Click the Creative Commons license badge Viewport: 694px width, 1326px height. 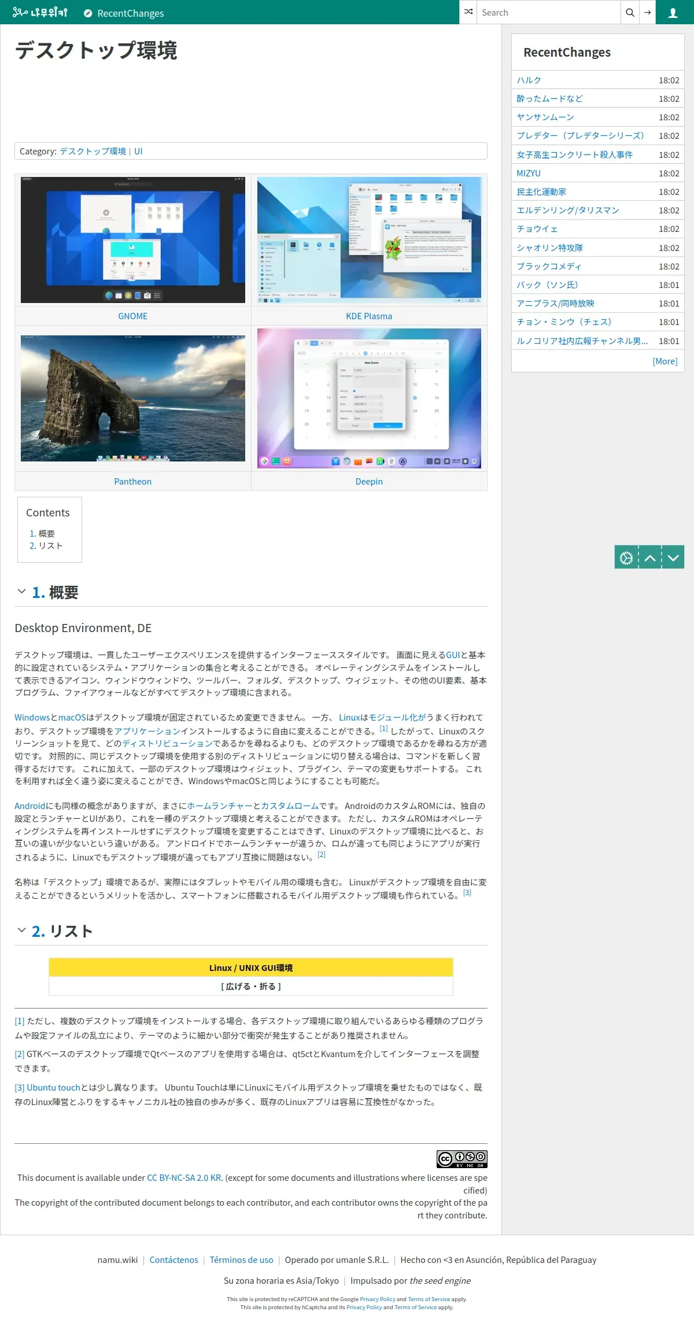click(462, 1159)
